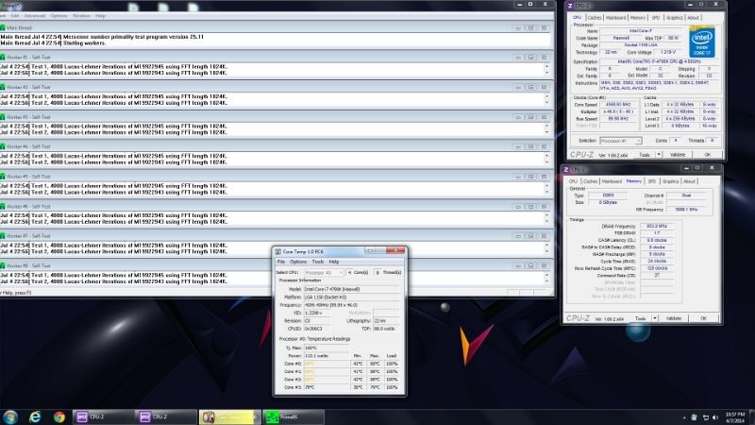Open the File menu in Core Temp
This screenshot has width=755, height=425.
point(281,262)
